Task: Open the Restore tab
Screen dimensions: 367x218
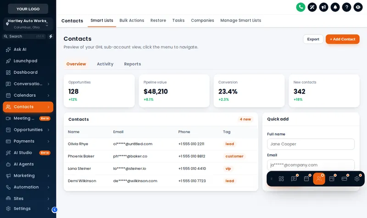Action: click(158, 21)
